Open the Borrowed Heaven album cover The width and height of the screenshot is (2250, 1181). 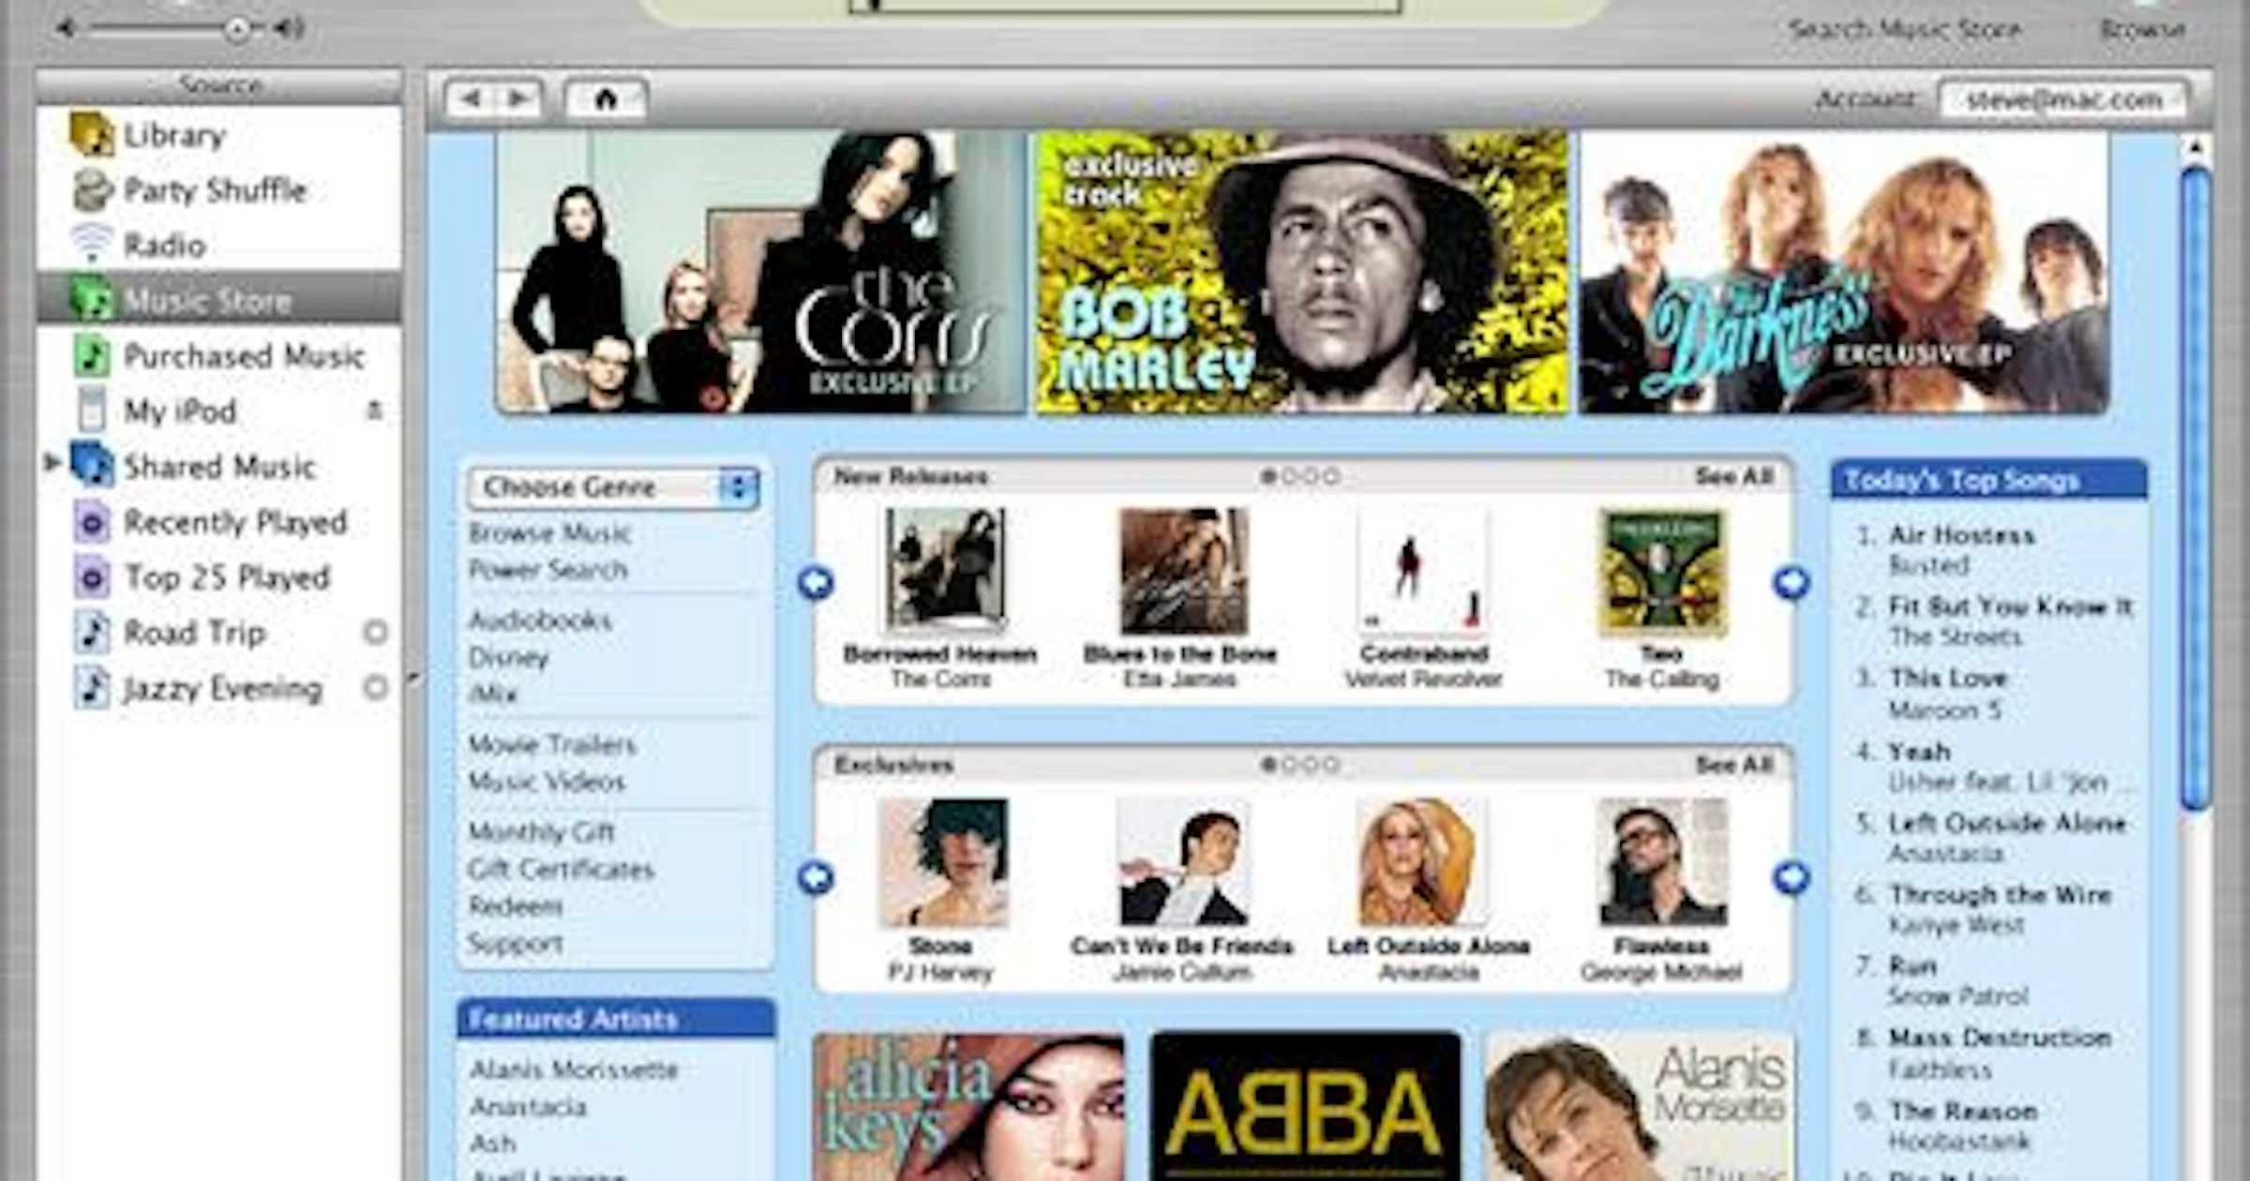(x=945, y=570)
